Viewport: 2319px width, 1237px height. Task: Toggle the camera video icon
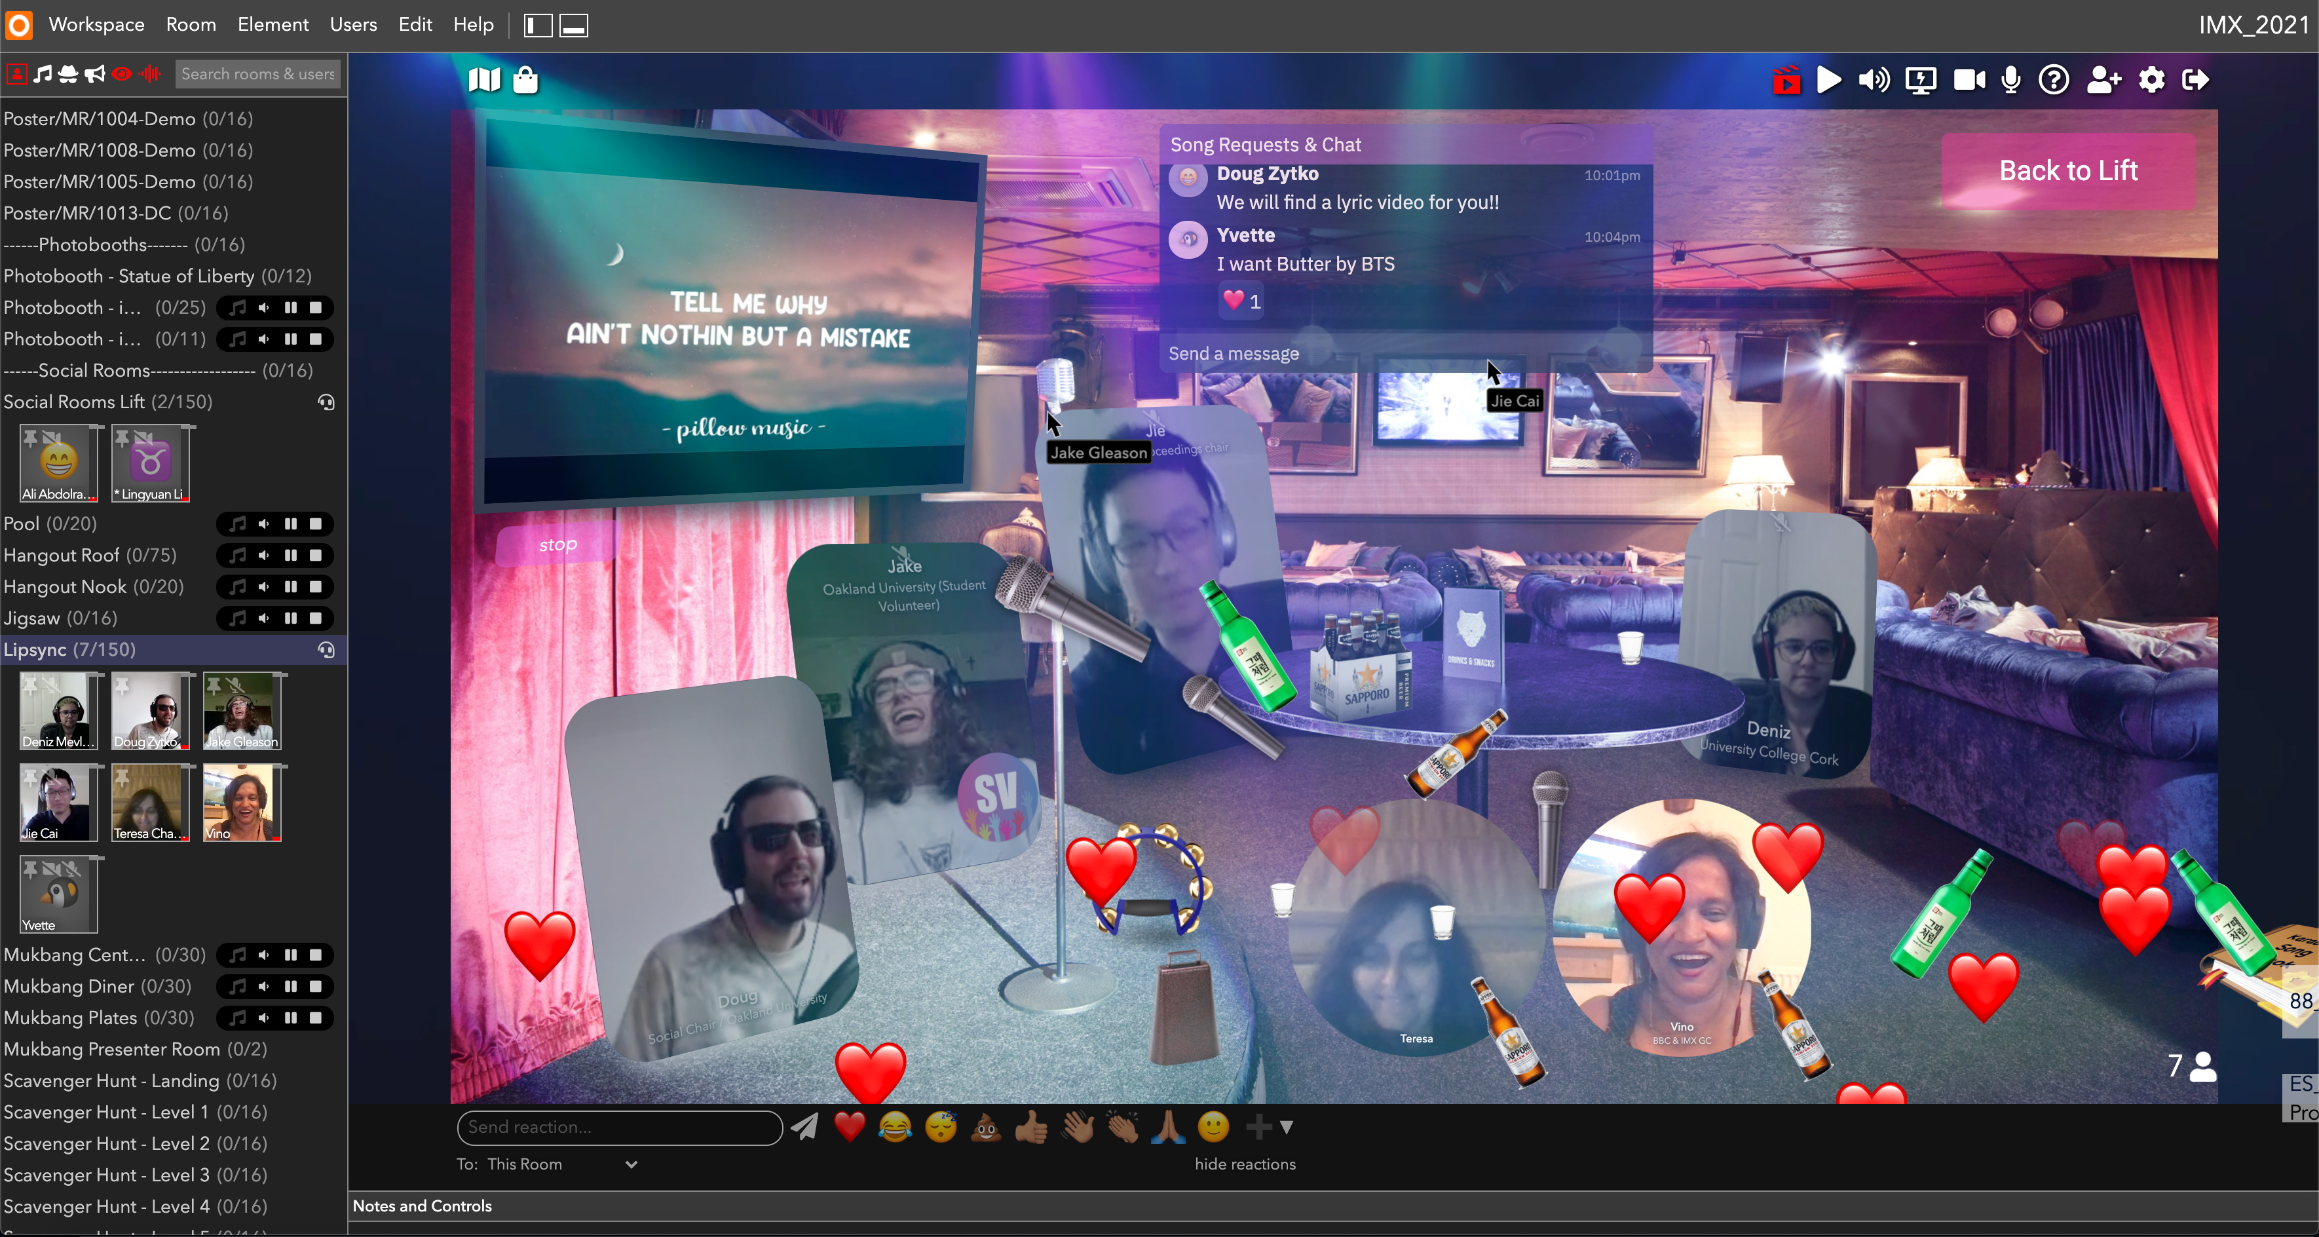(1969, 80)
